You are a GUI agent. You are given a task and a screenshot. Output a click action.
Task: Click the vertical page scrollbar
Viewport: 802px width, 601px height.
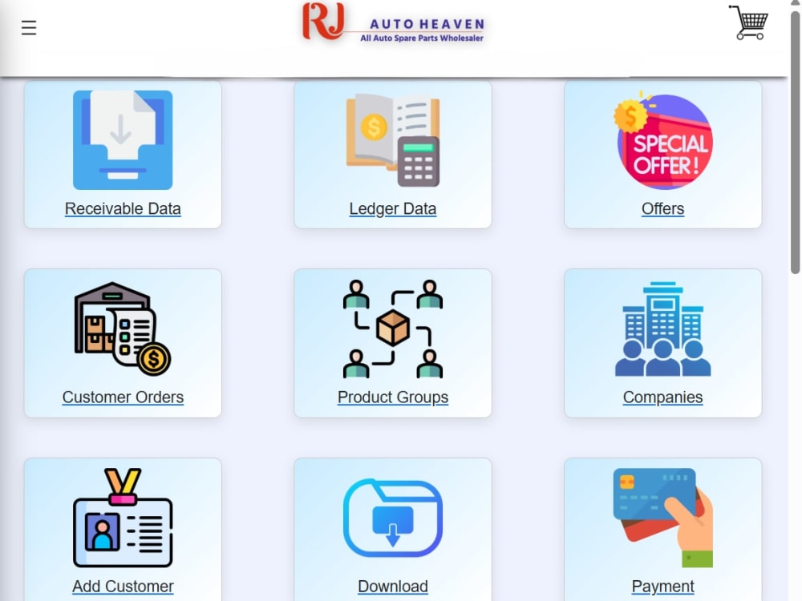(795, 143)
